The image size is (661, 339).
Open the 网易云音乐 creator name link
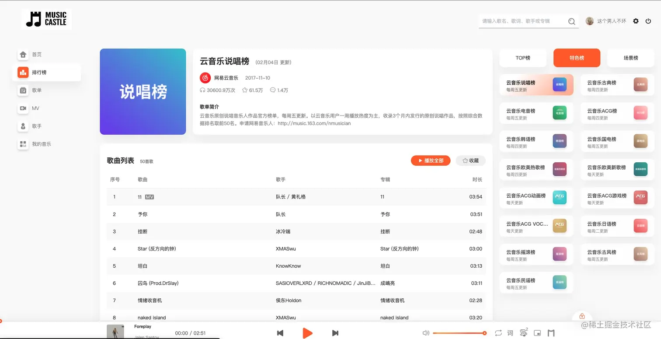[x=226, y=78]
